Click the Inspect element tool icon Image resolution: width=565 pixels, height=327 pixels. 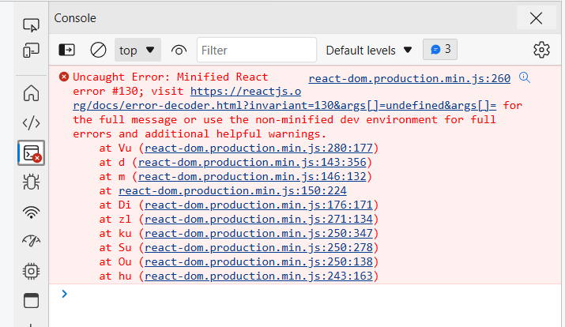tap(32, 25)
